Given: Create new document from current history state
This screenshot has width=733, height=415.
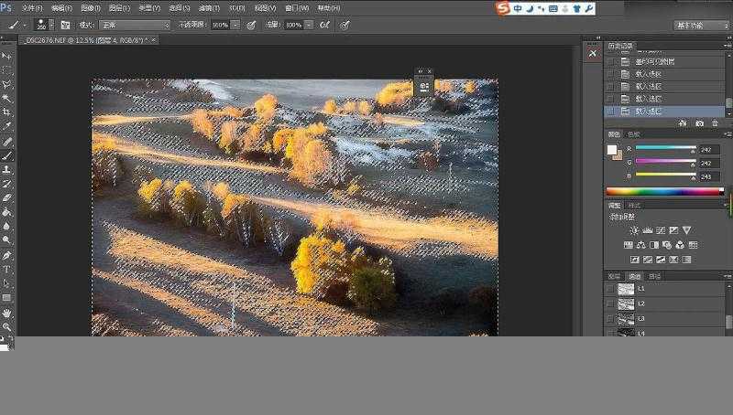Looking at the screenshot, I should point(683,123).
